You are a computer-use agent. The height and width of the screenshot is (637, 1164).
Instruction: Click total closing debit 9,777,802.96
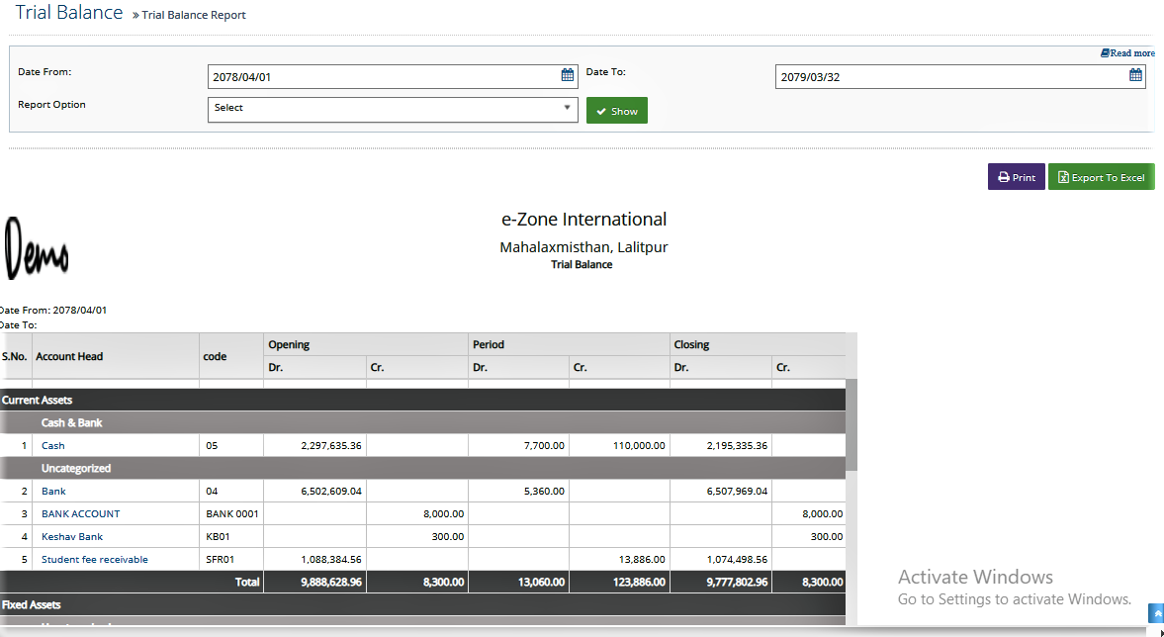click(737, 582)
